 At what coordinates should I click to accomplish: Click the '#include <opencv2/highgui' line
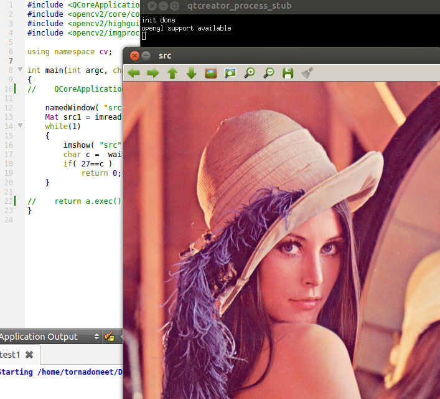83,24
